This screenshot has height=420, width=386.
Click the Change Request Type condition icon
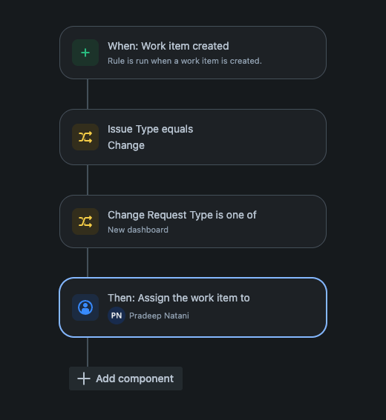(85, 221)
